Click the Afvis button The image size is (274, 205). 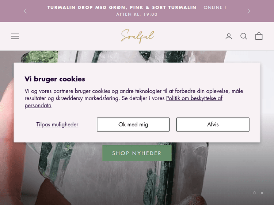point(213,125)
